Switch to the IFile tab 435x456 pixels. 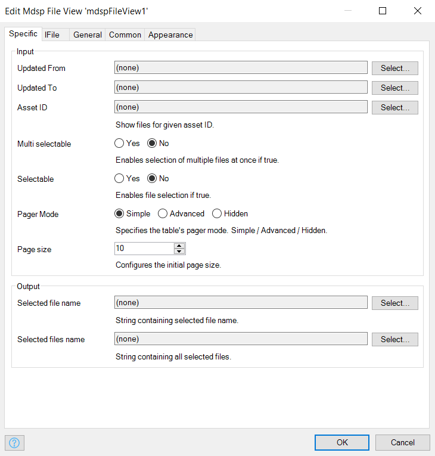(55, 35)
